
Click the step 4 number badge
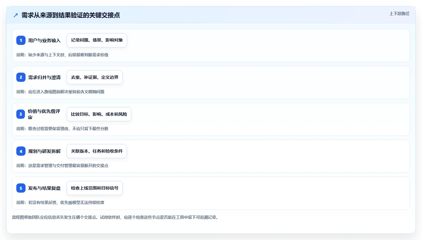(21, 151)
